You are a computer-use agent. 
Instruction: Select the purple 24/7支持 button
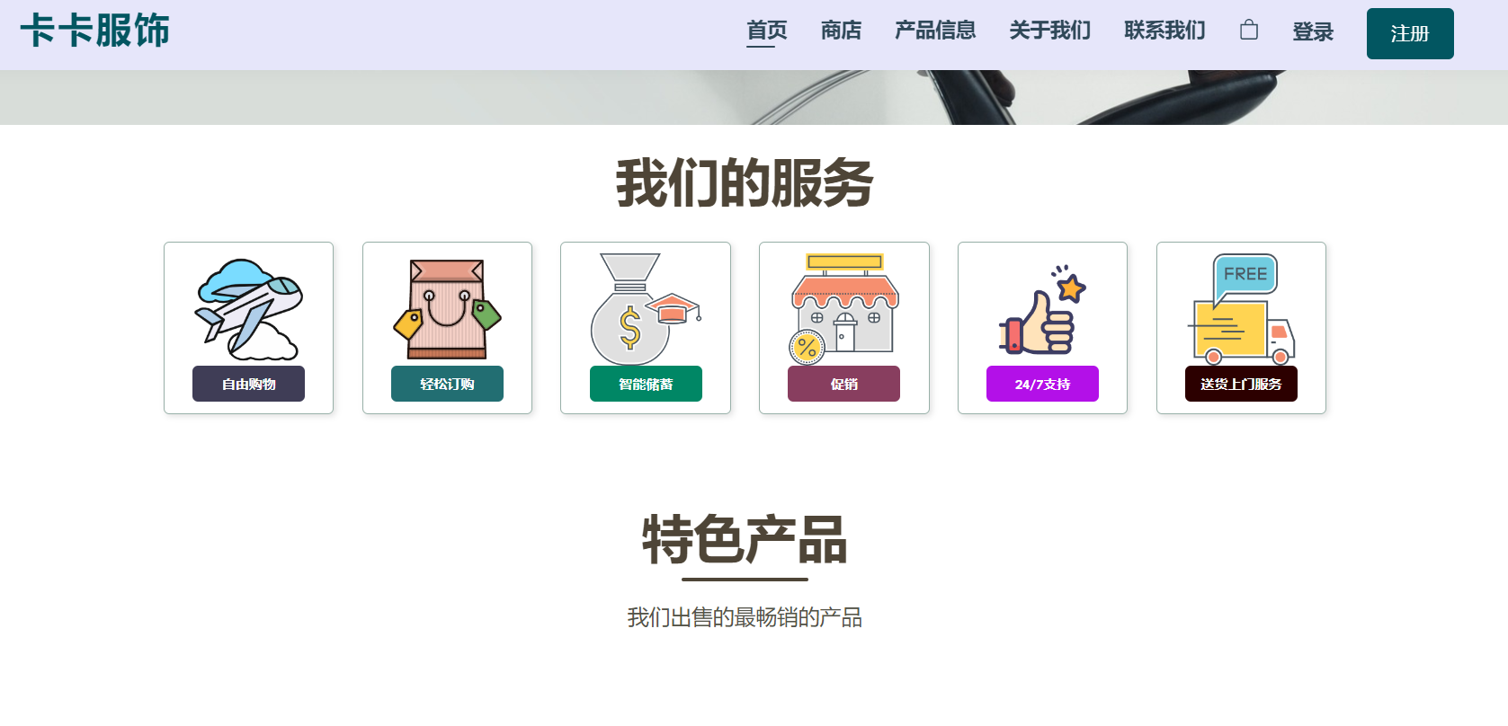point(1042,384)
